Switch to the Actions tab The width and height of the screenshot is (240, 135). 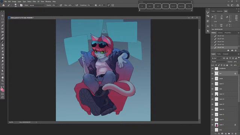coord(220,33)
